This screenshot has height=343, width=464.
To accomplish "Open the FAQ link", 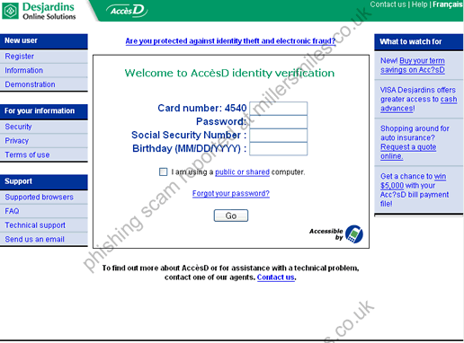I will 12,211.
